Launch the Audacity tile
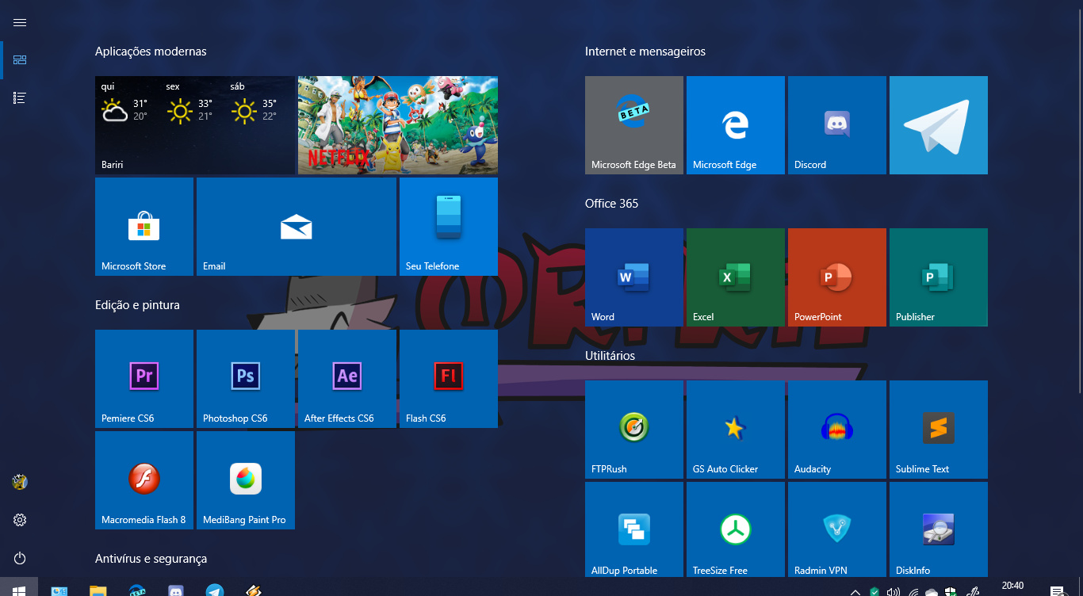1083x596 pixels. [837, 430]
